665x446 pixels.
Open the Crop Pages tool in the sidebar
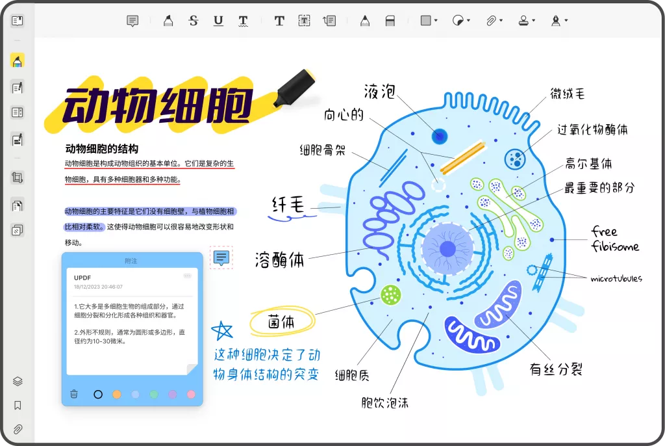pos(18,177)
